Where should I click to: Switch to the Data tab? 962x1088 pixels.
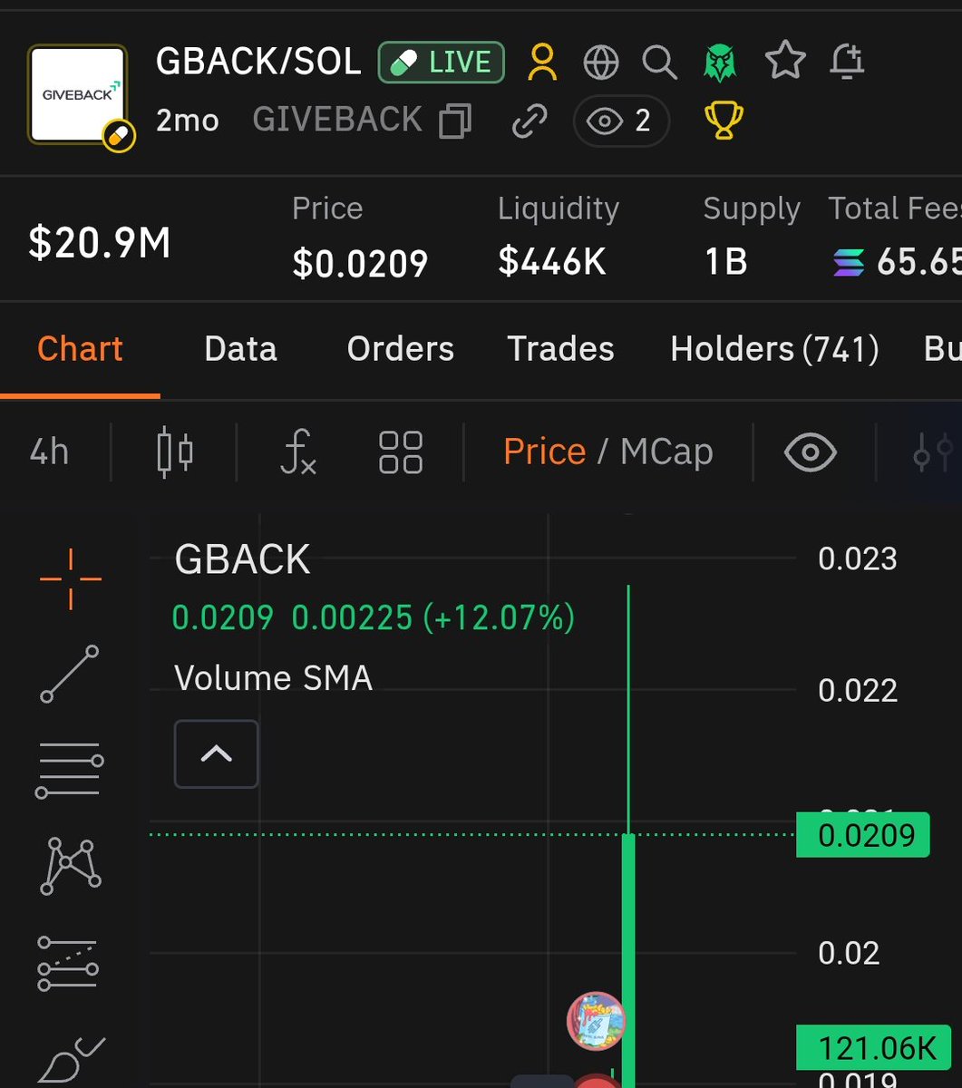coord(240,349)
